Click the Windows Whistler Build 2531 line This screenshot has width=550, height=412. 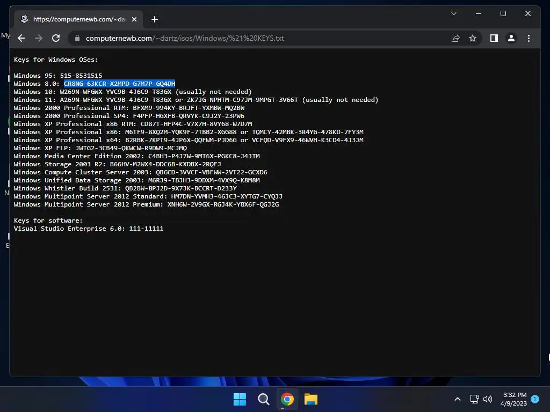point(125,188)
